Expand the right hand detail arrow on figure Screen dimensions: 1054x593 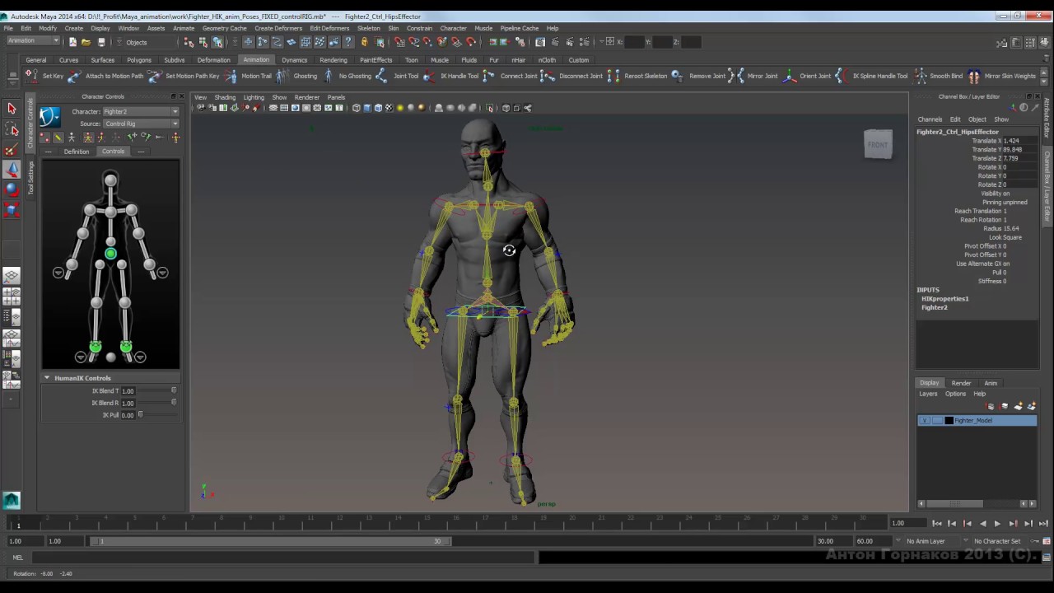click(163, 273)
